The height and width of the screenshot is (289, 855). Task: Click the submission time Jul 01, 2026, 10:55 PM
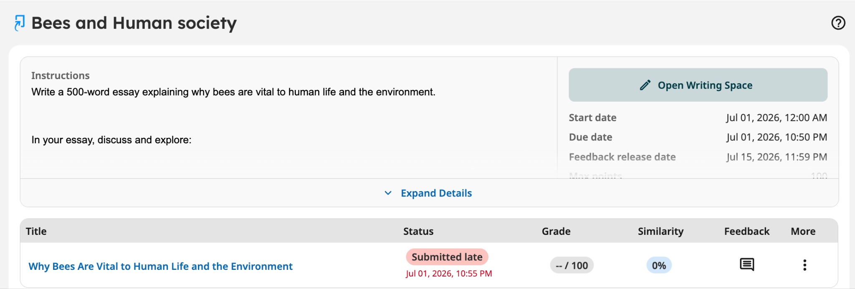449,274
